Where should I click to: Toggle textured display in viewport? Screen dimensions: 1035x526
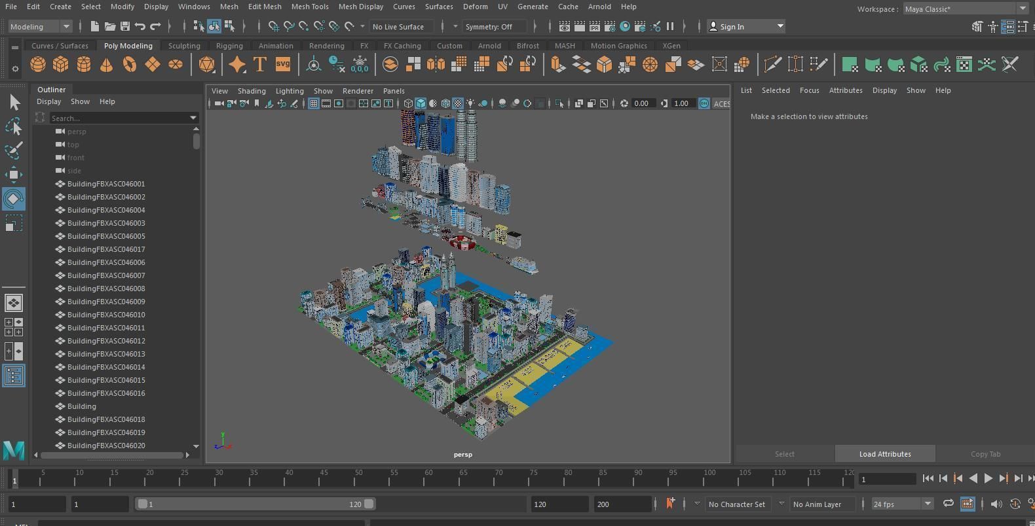(x=458, y=103)
